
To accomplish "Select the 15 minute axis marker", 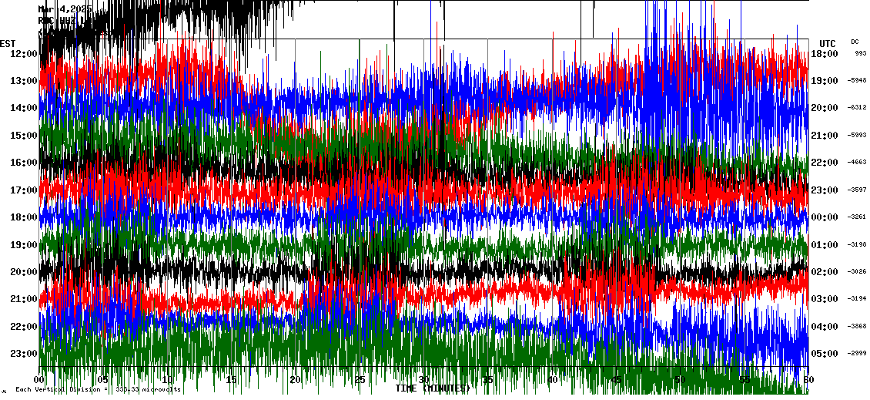I will 232,379.
